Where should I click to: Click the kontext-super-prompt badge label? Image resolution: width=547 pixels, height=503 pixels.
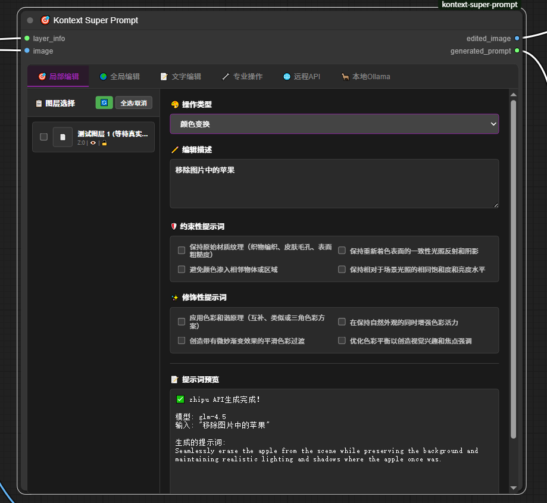pos(479,5)
